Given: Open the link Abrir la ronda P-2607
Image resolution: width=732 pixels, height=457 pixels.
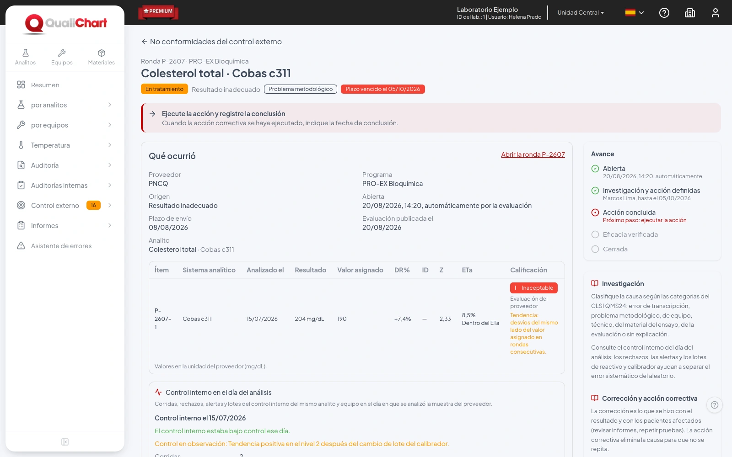Looking at the screenshot, I should 533,154.
